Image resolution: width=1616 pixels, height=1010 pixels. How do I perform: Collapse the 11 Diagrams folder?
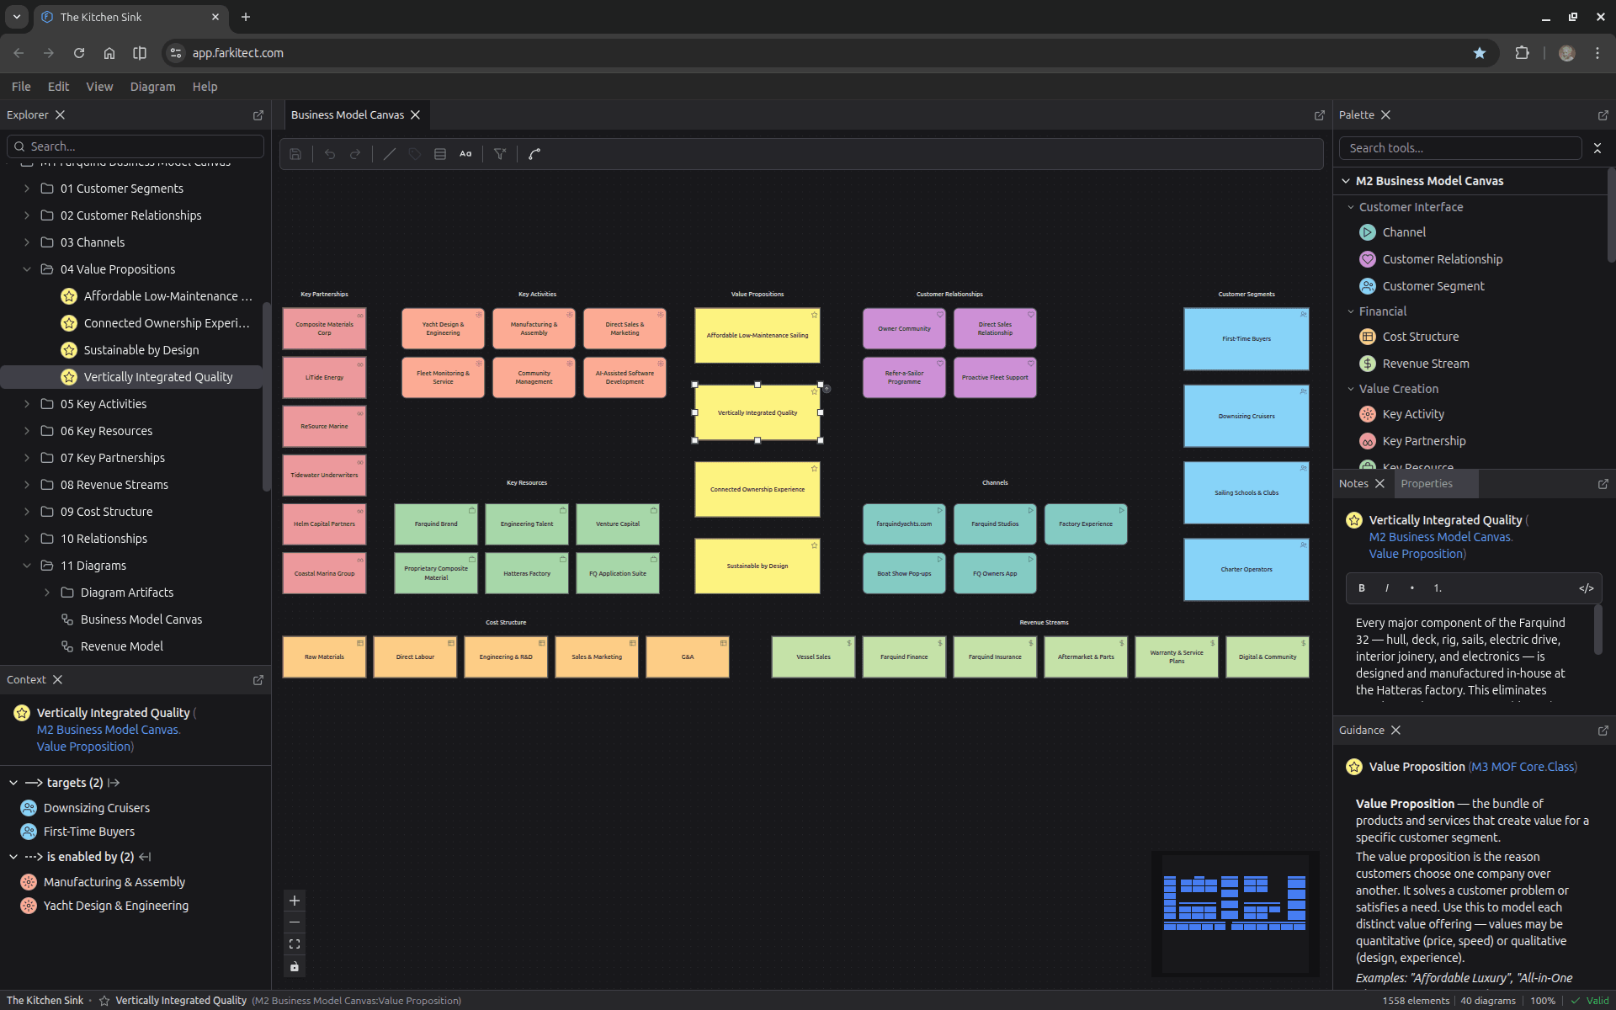point(27,566)
